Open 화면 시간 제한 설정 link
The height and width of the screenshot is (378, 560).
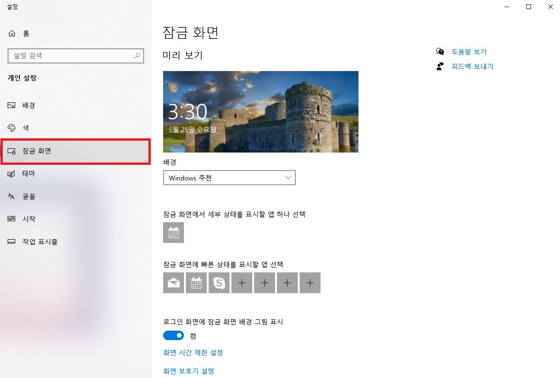(193, 352)
